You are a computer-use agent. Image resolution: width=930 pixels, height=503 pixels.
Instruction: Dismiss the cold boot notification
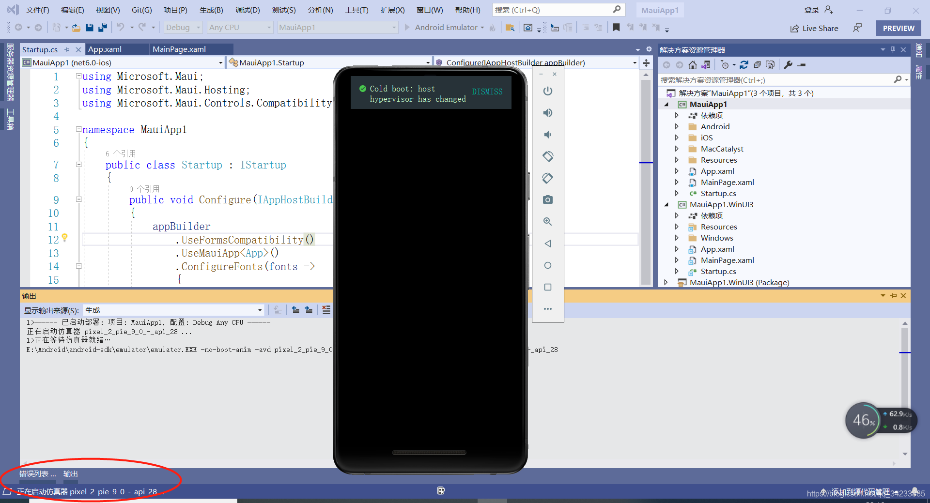coord(487,91)
